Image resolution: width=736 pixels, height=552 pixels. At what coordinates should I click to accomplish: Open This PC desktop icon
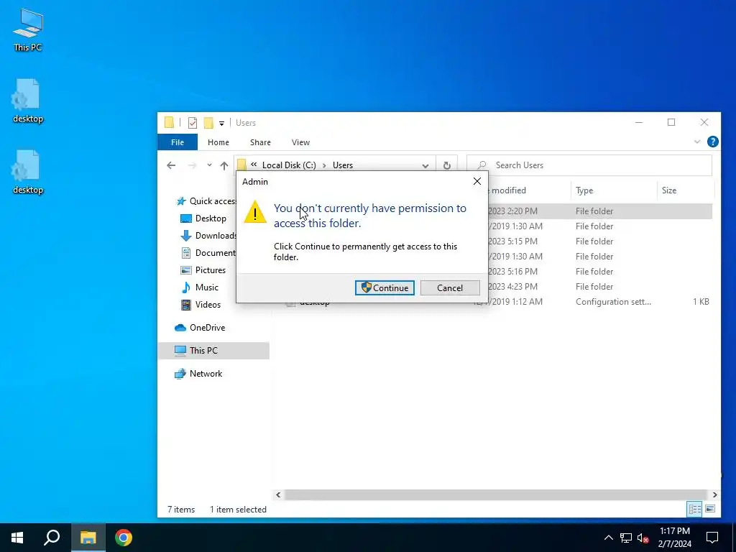(28, 30)
